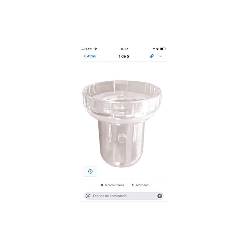Tap the @ mention icon
This screenshot has height=248, width=248.
point(88,196)
